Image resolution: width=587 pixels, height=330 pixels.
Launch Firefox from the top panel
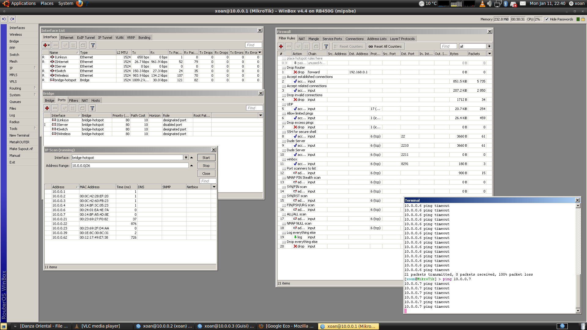coord(79,3)
